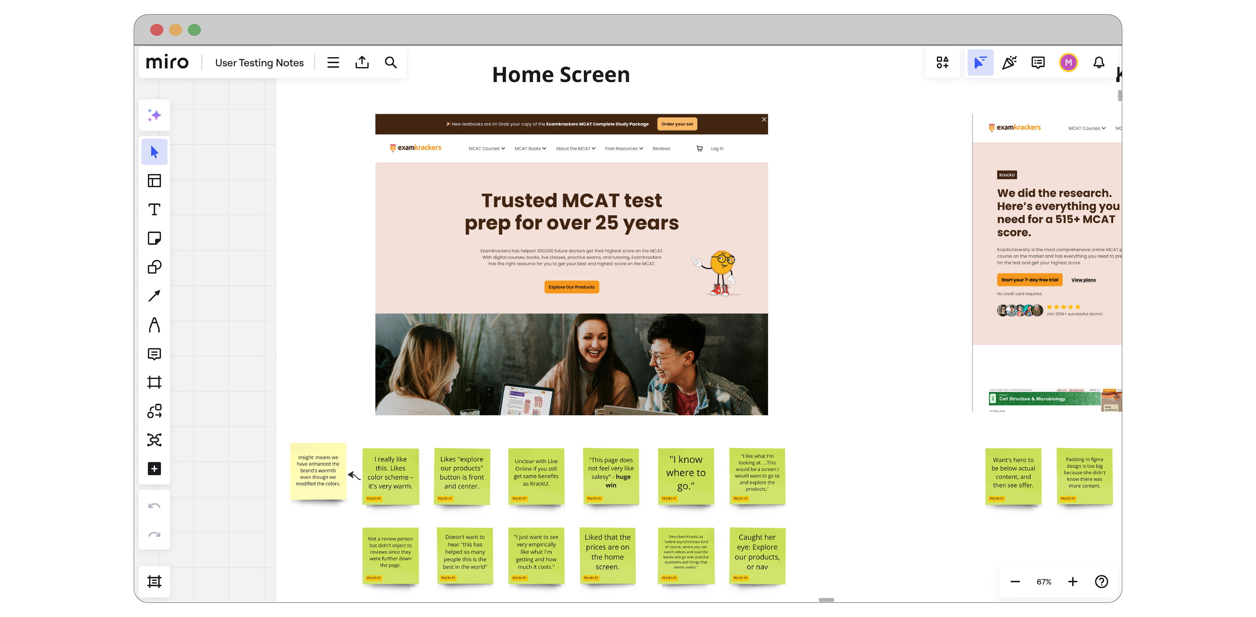Open the main hamburger menu

(333, 63)
